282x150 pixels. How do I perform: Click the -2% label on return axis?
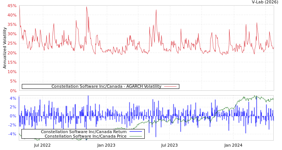point(12,125)
